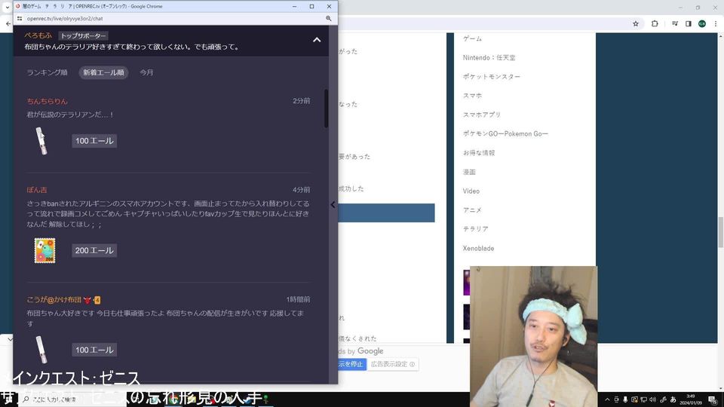Open ちんちらりん user profile
The height and width of the screenshot is (407, 724).
click(x=47, y=101)
